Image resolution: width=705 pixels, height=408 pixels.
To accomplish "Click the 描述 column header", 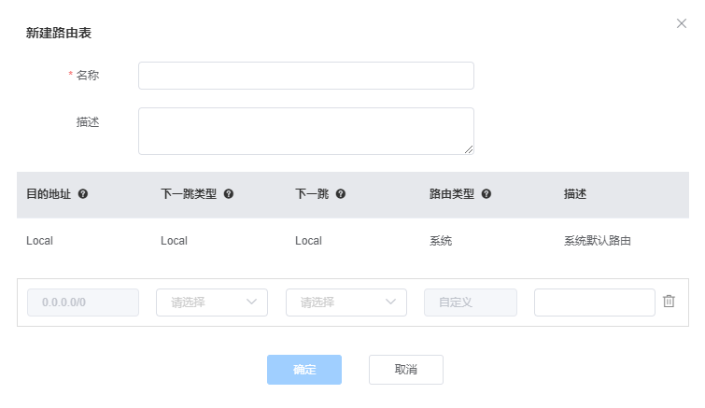I will coord(575,194).
